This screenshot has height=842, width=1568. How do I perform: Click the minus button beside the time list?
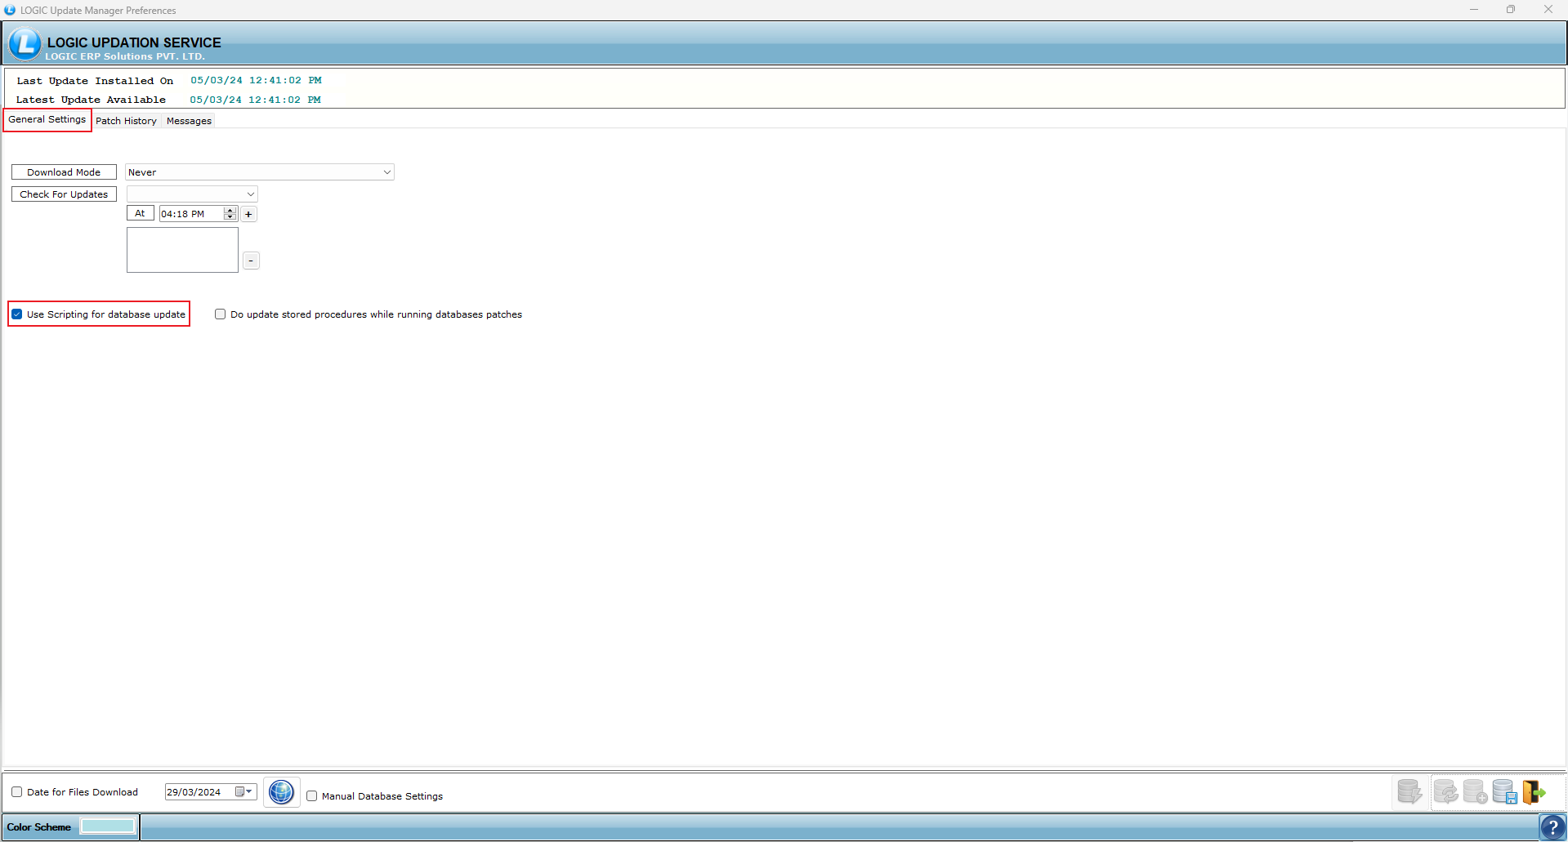(x=251, y=261)
